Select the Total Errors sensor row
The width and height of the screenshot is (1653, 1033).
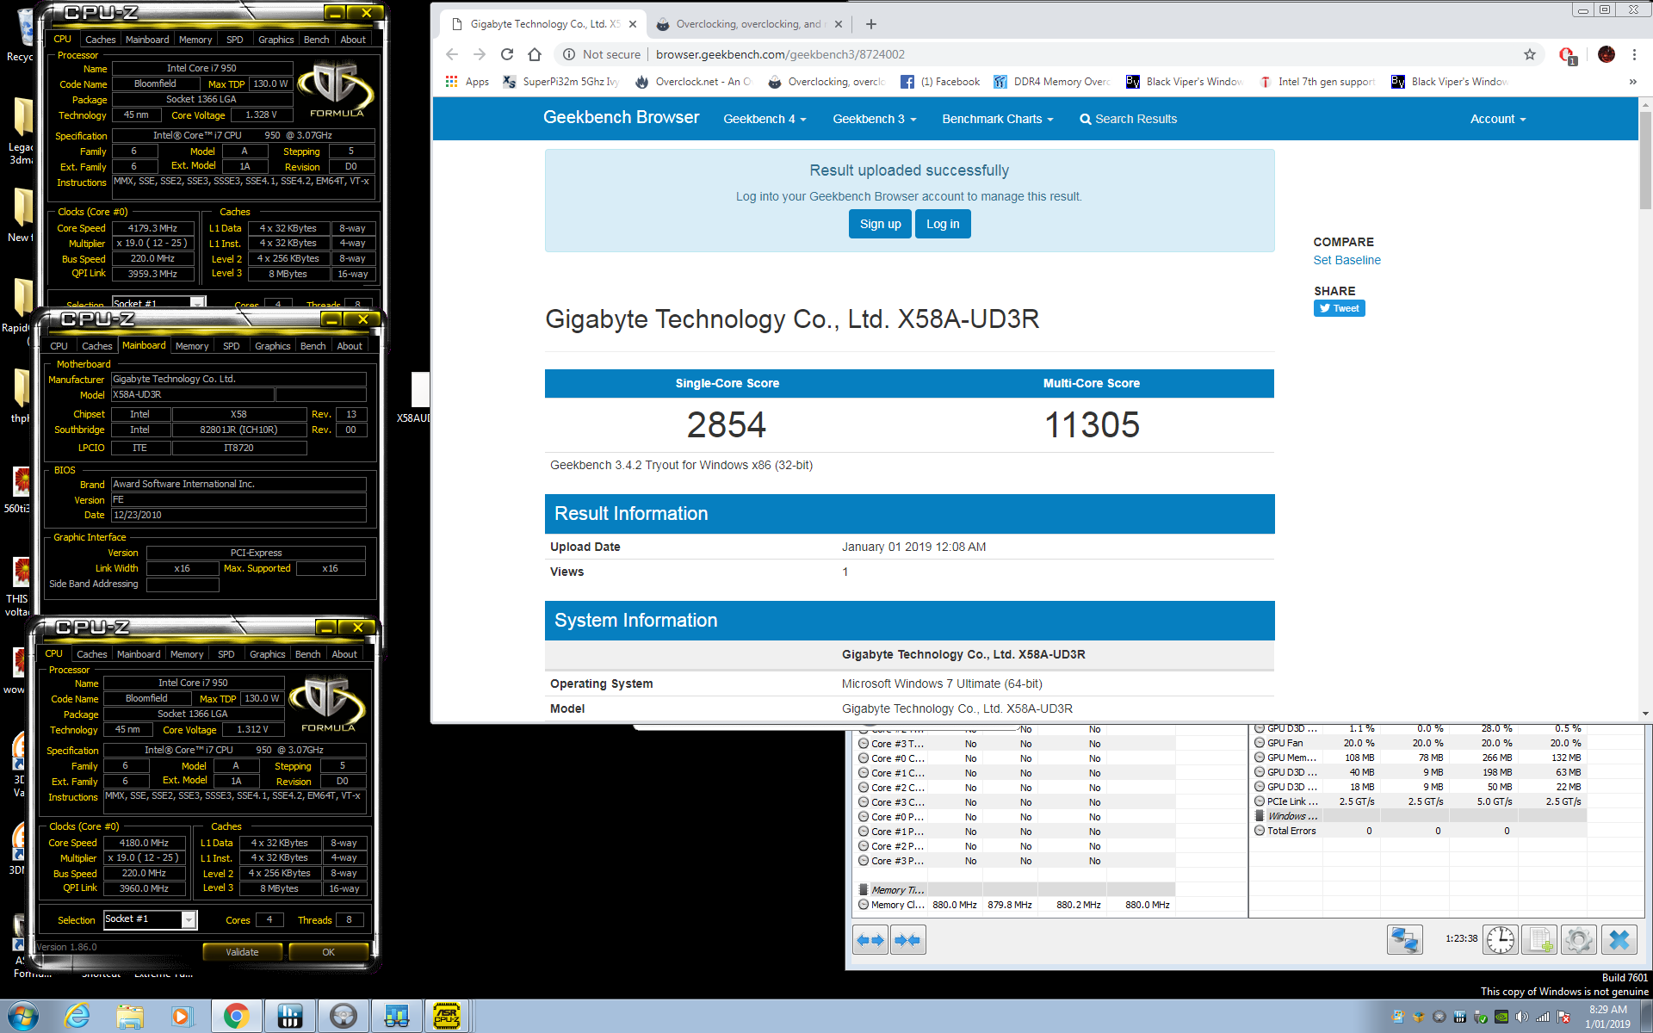click(1420, 831)
